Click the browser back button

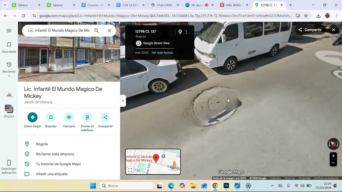(x=6, y=16)
